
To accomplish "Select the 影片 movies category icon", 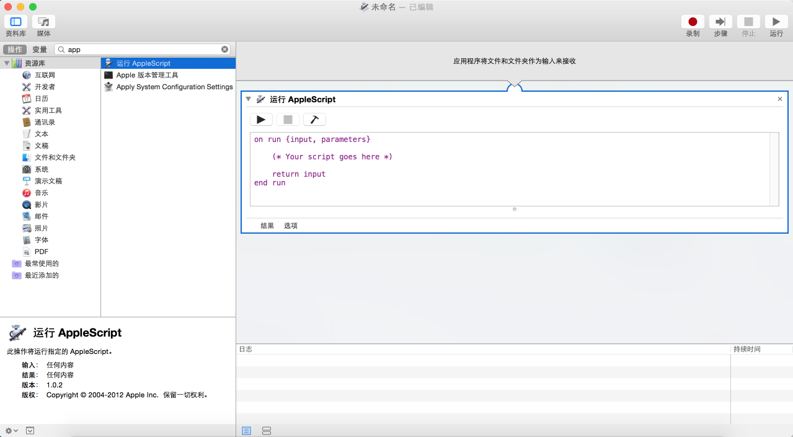I will pos(27,205).
